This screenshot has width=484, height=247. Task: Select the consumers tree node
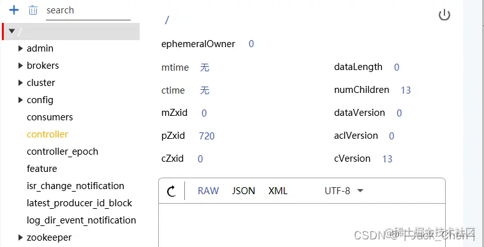pyautogui.click(x=50, y=117)
